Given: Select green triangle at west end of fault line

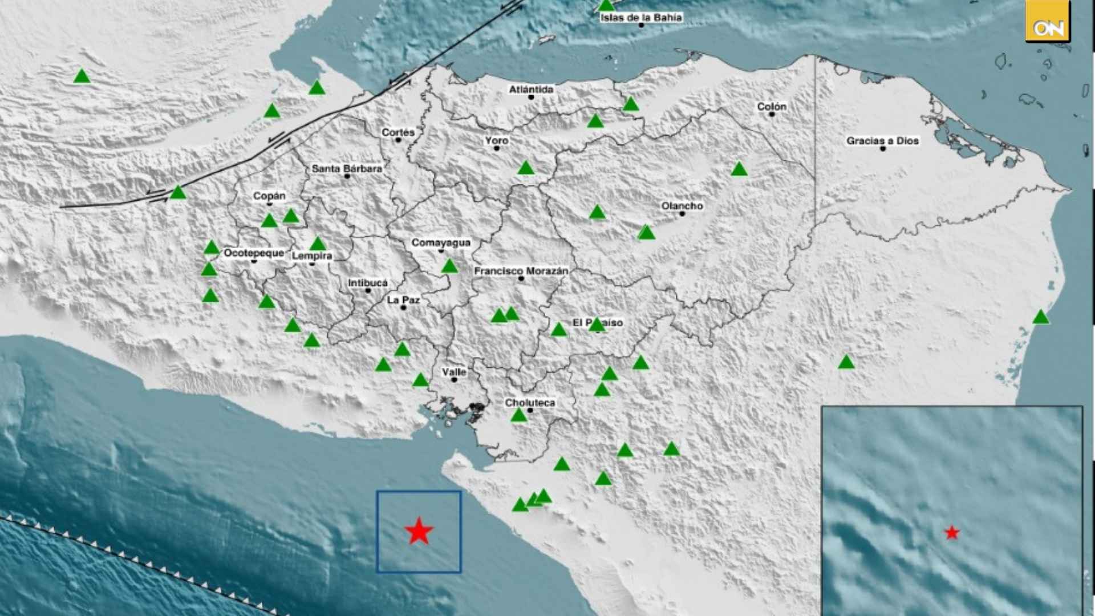Looking at the screenshot, I should point(178,192).
